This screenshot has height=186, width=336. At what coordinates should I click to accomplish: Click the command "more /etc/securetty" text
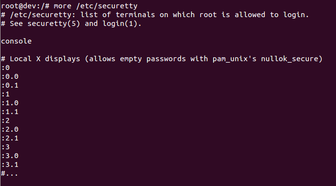96,6
